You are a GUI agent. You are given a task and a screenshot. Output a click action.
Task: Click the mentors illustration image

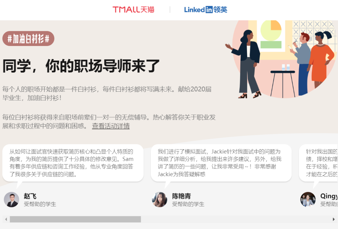tap(281, 59)
